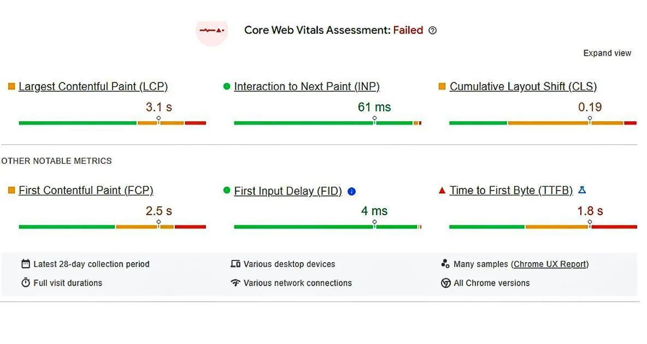The image size is (647, 344).
Task: Open the Largest Contentful Paint (LCP) link
Action: [93, 86]
